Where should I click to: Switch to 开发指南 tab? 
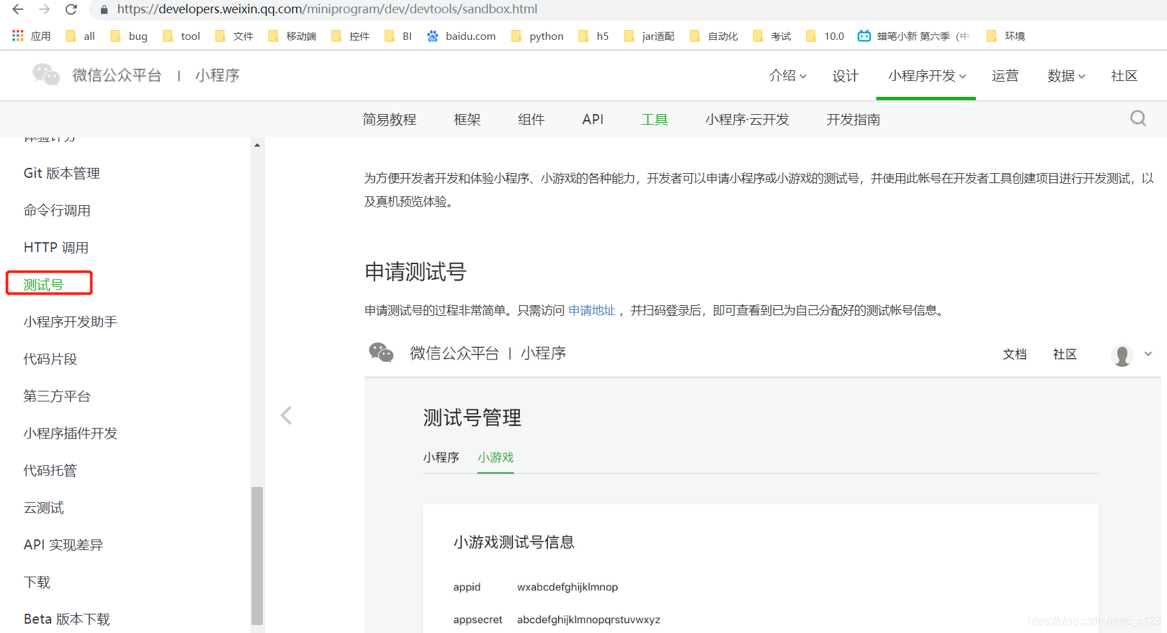(x=853, y=119)
